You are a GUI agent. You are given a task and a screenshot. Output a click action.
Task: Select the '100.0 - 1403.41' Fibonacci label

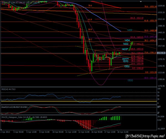[137, 49]
